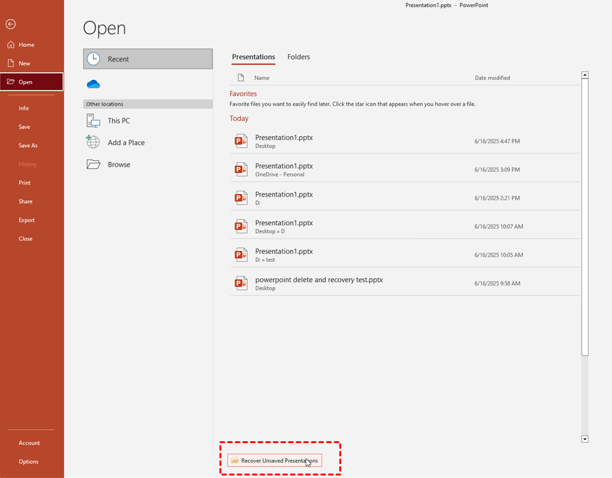
Task: Open the Info menu item
Action: (x=23, y=108)
